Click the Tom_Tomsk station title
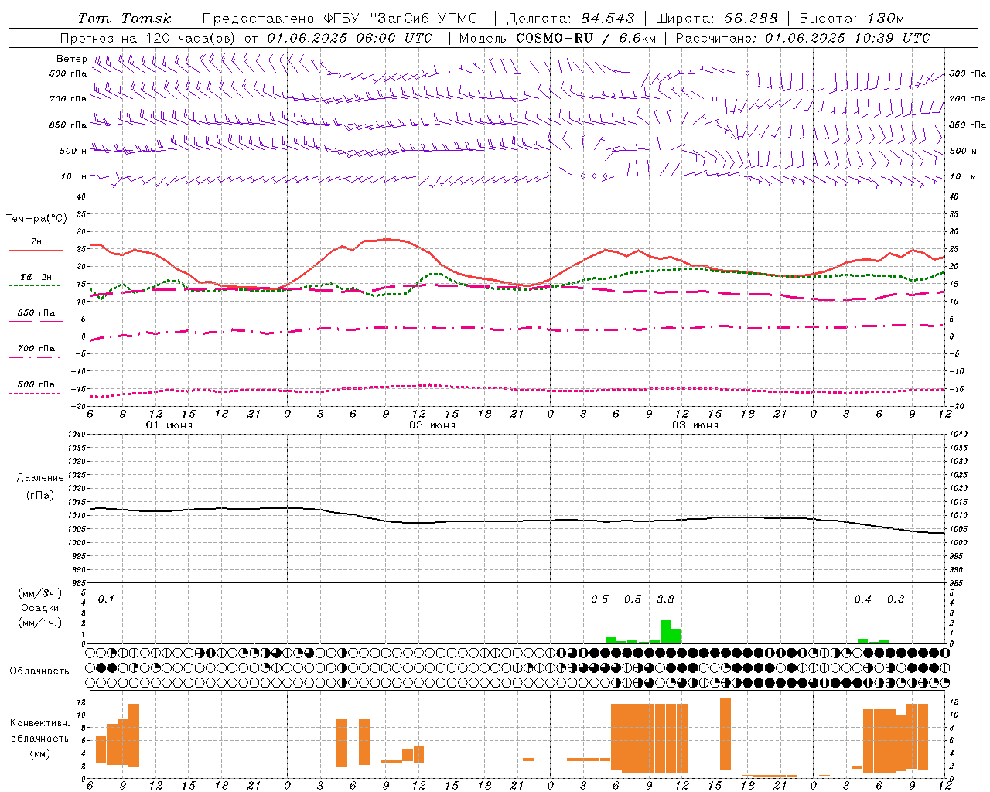This screenshot has width=990, height=792. pyautogui.click(x=125, y=19)
